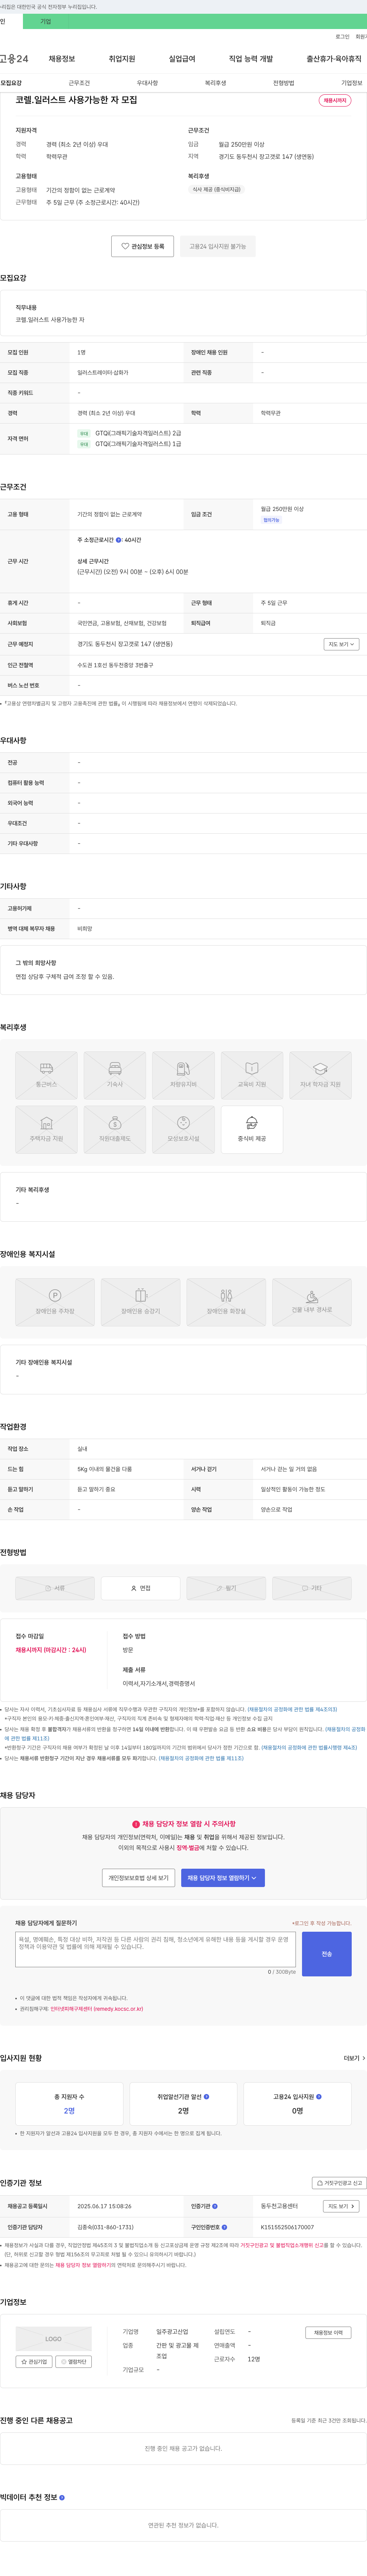Open the 채용절차의 공정화에 관한 법률 제4조의3 link

coord(292,1710)
